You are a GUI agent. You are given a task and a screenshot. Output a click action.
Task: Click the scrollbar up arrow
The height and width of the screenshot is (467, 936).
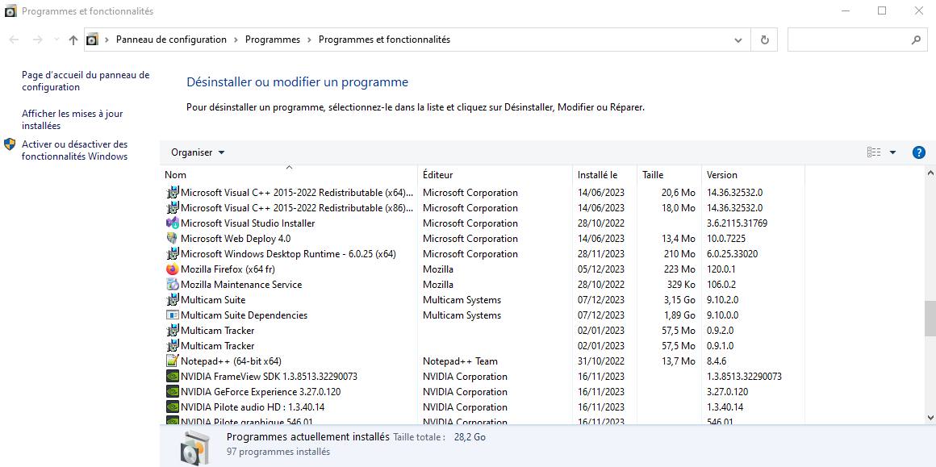click(930, 173)
